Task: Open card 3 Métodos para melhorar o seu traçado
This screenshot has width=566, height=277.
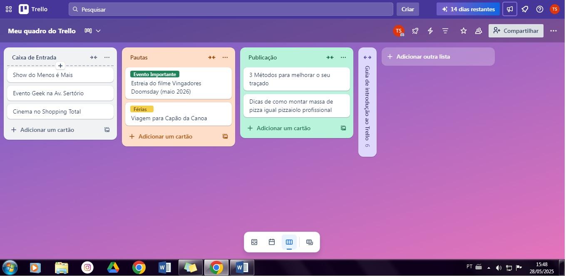Action: [297, 79]
